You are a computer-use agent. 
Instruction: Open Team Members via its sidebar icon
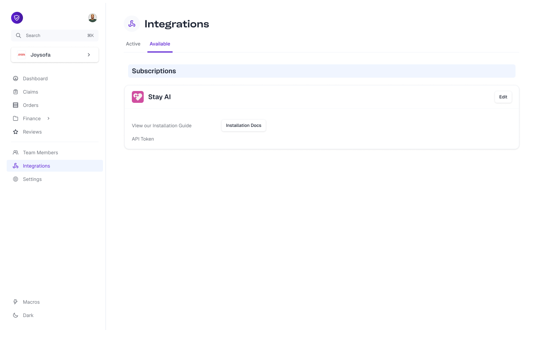click(x=15, y=152)
